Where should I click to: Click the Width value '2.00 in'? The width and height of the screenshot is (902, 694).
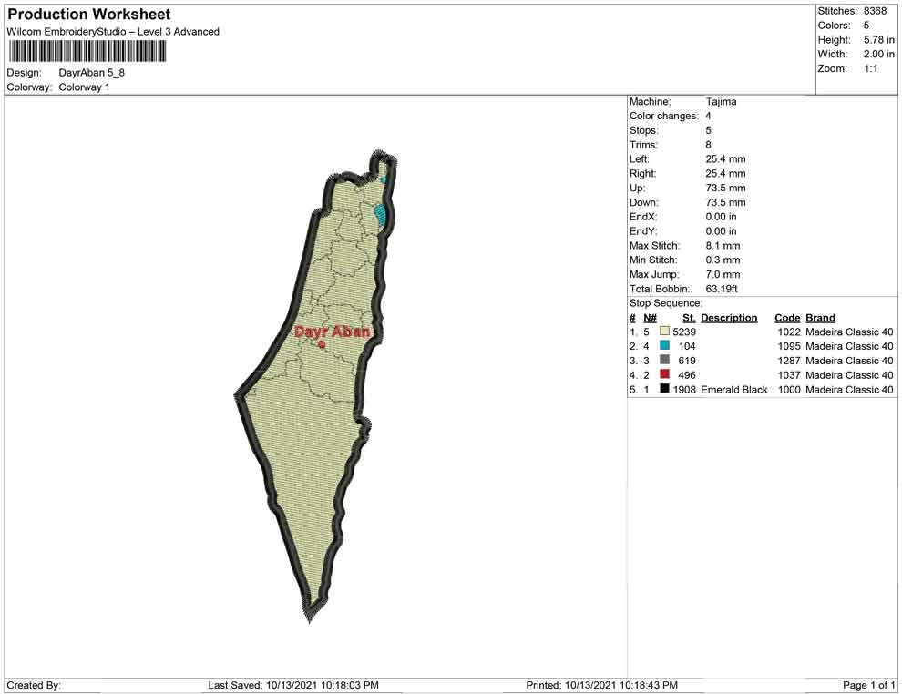tap(879, 54)
